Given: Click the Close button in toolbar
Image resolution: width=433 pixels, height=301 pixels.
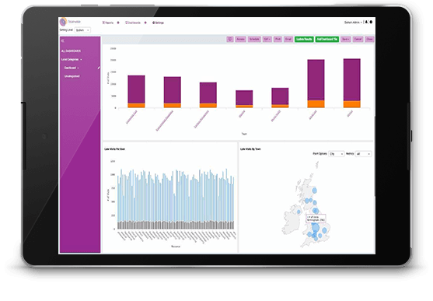Looking at the screenshot, I should (369, 39).
